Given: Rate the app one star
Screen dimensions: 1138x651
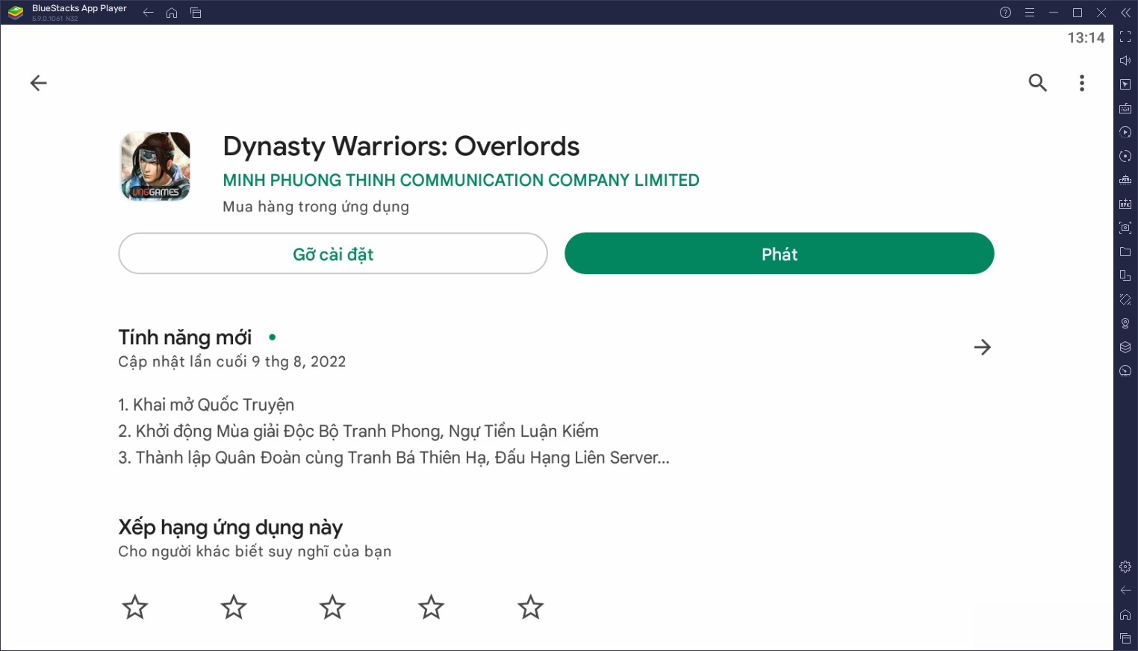Looking at the screenshot, I should click(135, 607).
